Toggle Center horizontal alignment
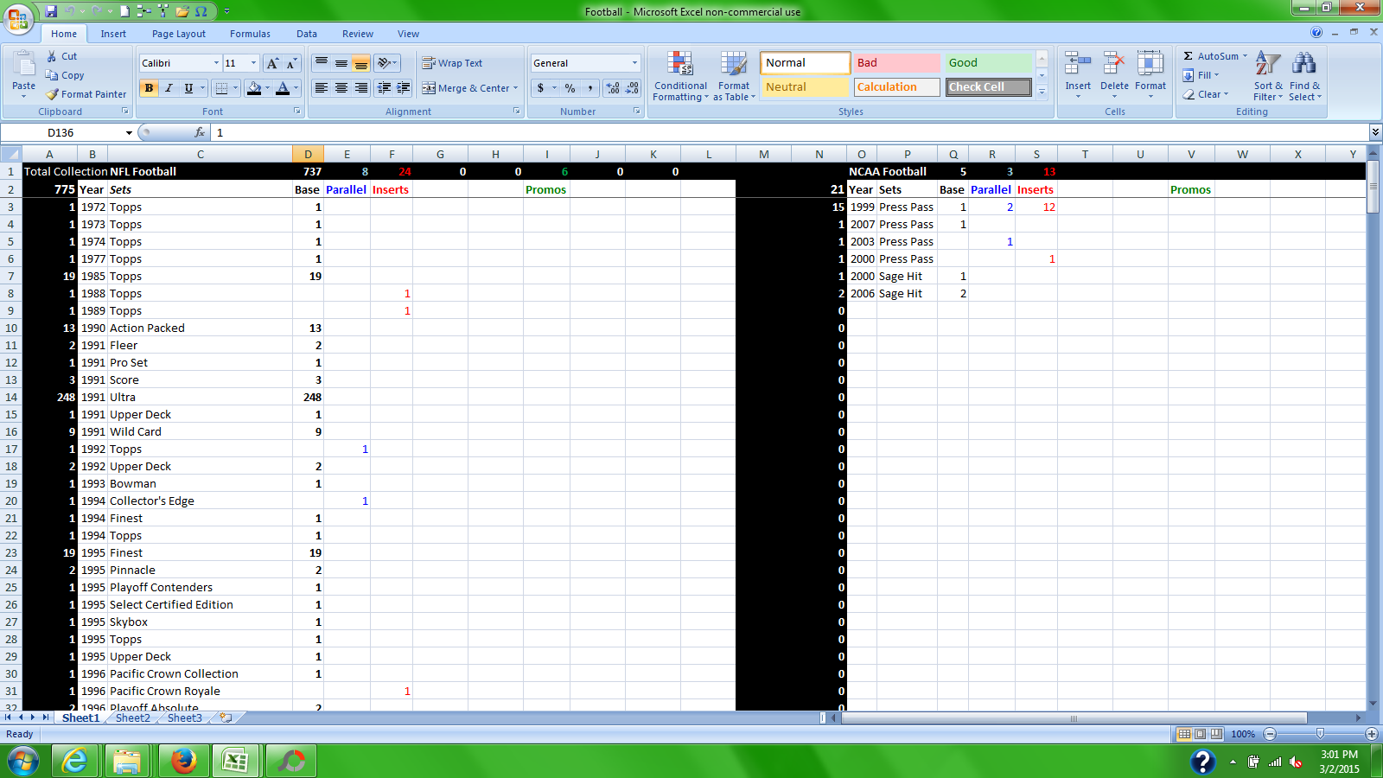The image size is (1383, 778). click(x=341, y=88)
